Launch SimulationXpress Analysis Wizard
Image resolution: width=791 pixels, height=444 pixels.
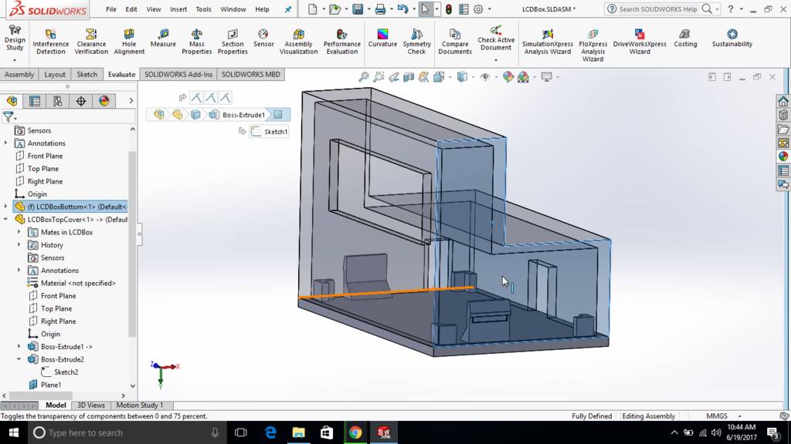click(x=548, y=42)
